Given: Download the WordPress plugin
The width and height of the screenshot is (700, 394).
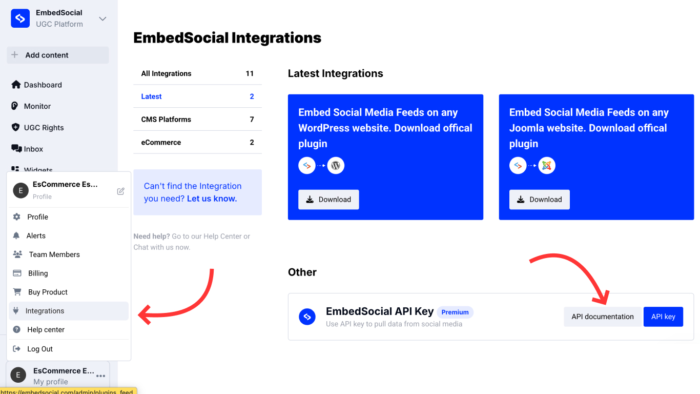Looking at the screenshot, I should [328, 199].
